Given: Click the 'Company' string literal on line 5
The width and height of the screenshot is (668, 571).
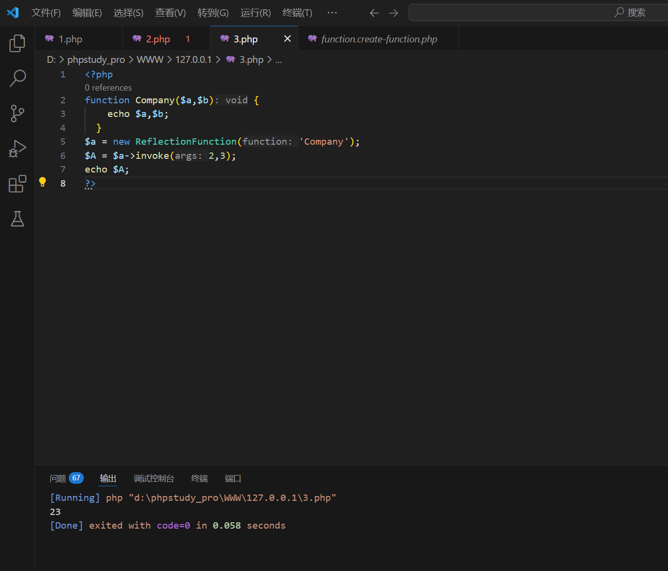Looking at the screenshot, I should click(x=324, y=141).
